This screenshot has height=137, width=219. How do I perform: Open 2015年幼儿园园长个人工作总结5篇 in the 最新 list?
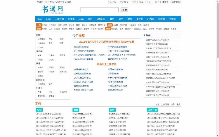click(x=160, y=87)
